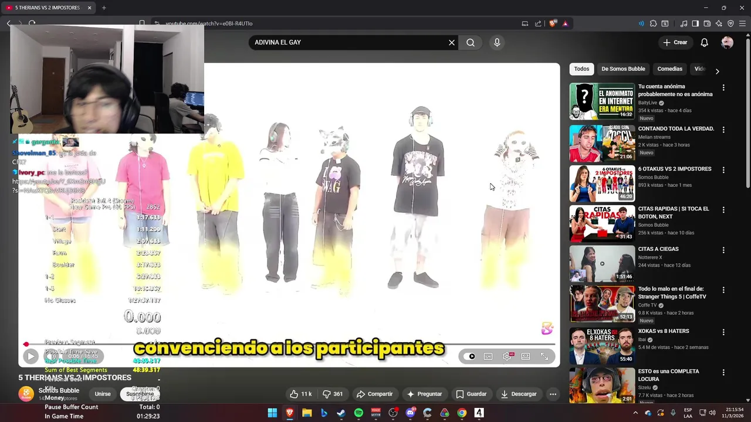Activate voice search microphone icon

click(497, 42)
